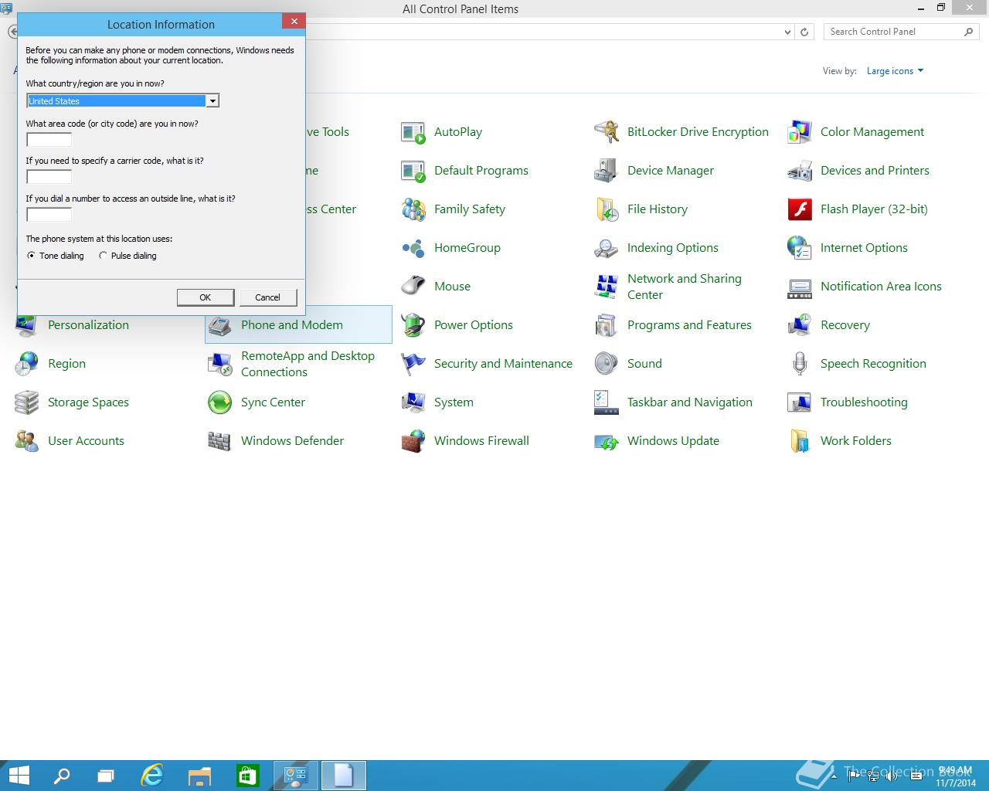This screenshot has height=791, width=989.
Task: Click OK in Location Information dialog
Action: click(205, 297)
